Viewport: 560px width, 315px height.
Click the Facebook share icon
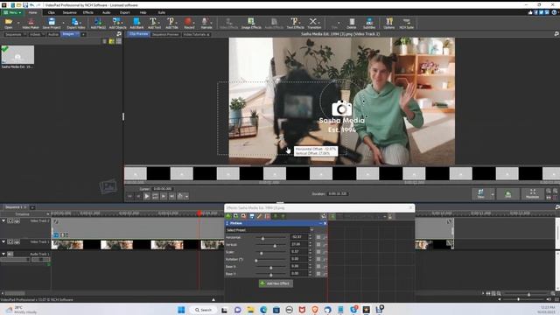pyautogui.click(x=535, y=12)
